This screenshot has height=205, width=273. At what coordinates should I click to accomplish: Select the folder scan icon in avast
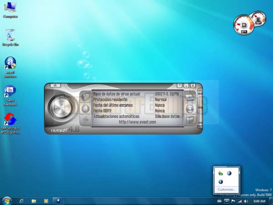pyautogui.click(x=190, y=120)
